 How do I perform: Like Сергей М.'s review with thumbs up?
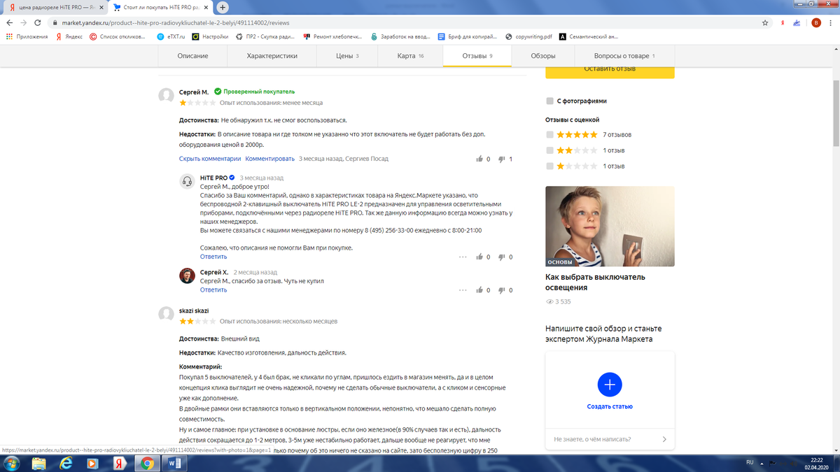(479, 159)
